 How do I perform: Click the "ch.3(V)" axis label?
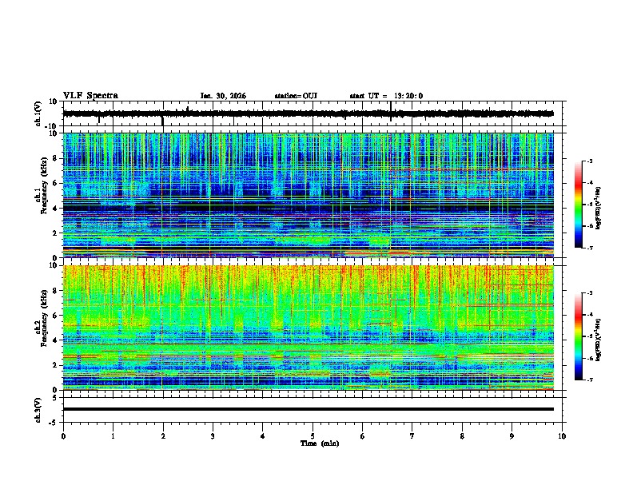tap(38, 410)
